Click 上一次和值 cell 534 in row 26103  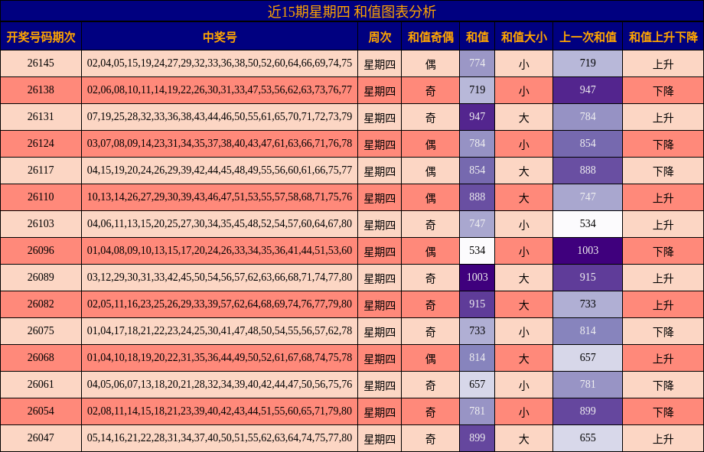coord(588,223)
